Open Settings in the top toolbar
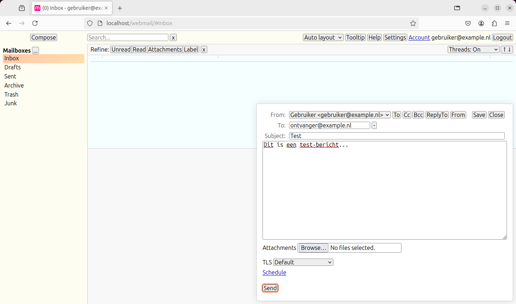This screenshot has width=516, height=304. (x=395, y=37)
